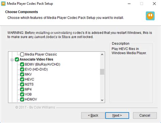The width and height of the screenshot is (161, 123).
Task: Uncheck the MP4 checkbox
Action: pos(22,89)
